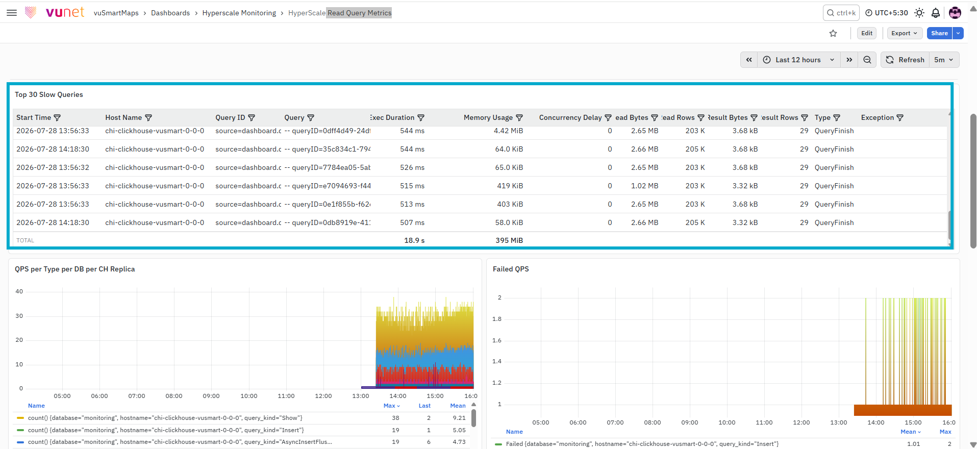
Task: Open the Export dropdown
Action: pyautogui.click(x=905, y=33)
